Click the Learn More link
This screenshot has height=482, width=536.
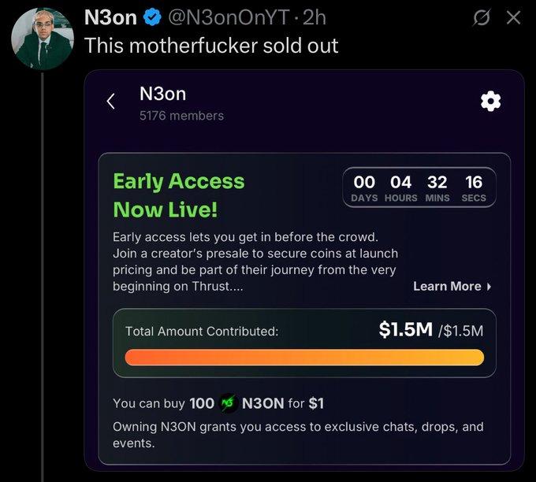click(x=447, y=287)
